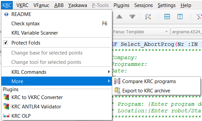Click the argname.KS24 field
Screen dimensions: 202x121
(186, 32)
